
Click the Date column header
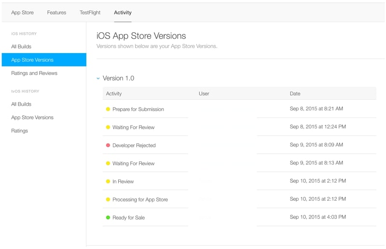pos(295,94)
